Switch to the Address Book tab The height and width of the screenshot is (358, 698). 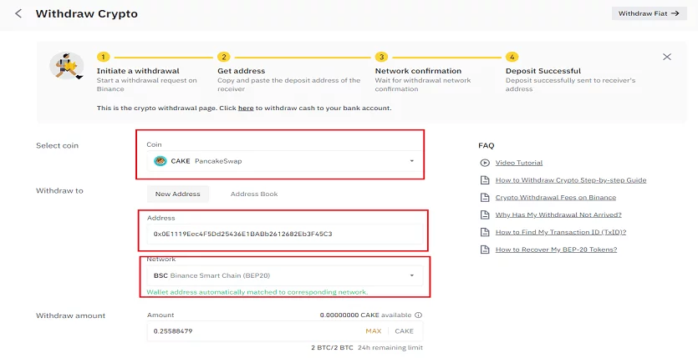pyautogui.click(x=253, y=194)
